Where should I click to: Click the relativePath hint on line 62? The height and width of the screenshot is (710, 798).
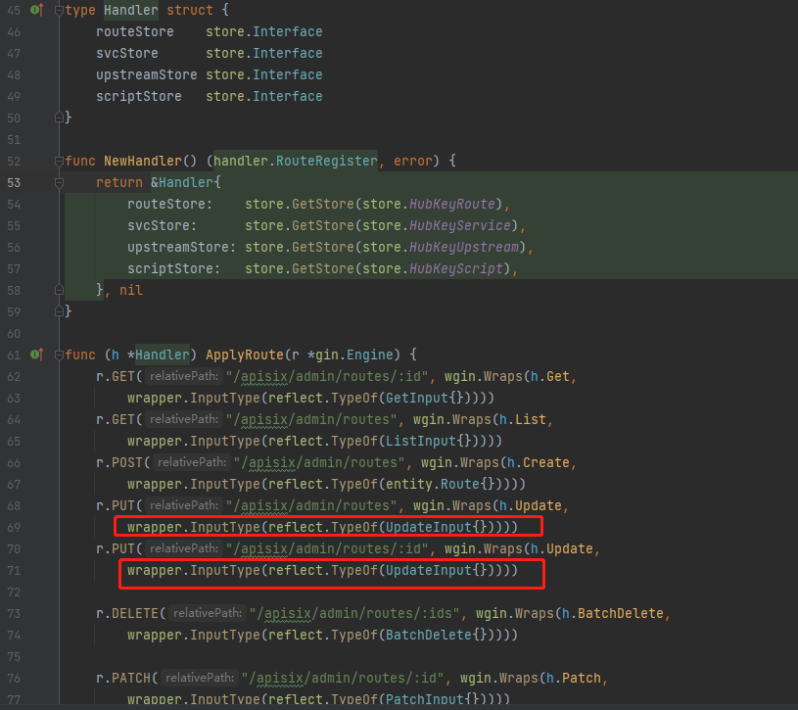pyautogui.click(x=184, y=376)
